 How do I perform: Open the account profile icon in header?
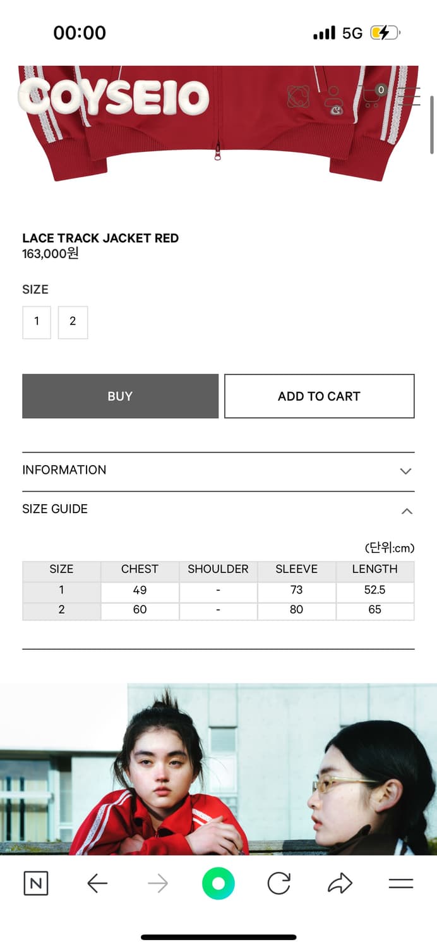click(333, 99)
